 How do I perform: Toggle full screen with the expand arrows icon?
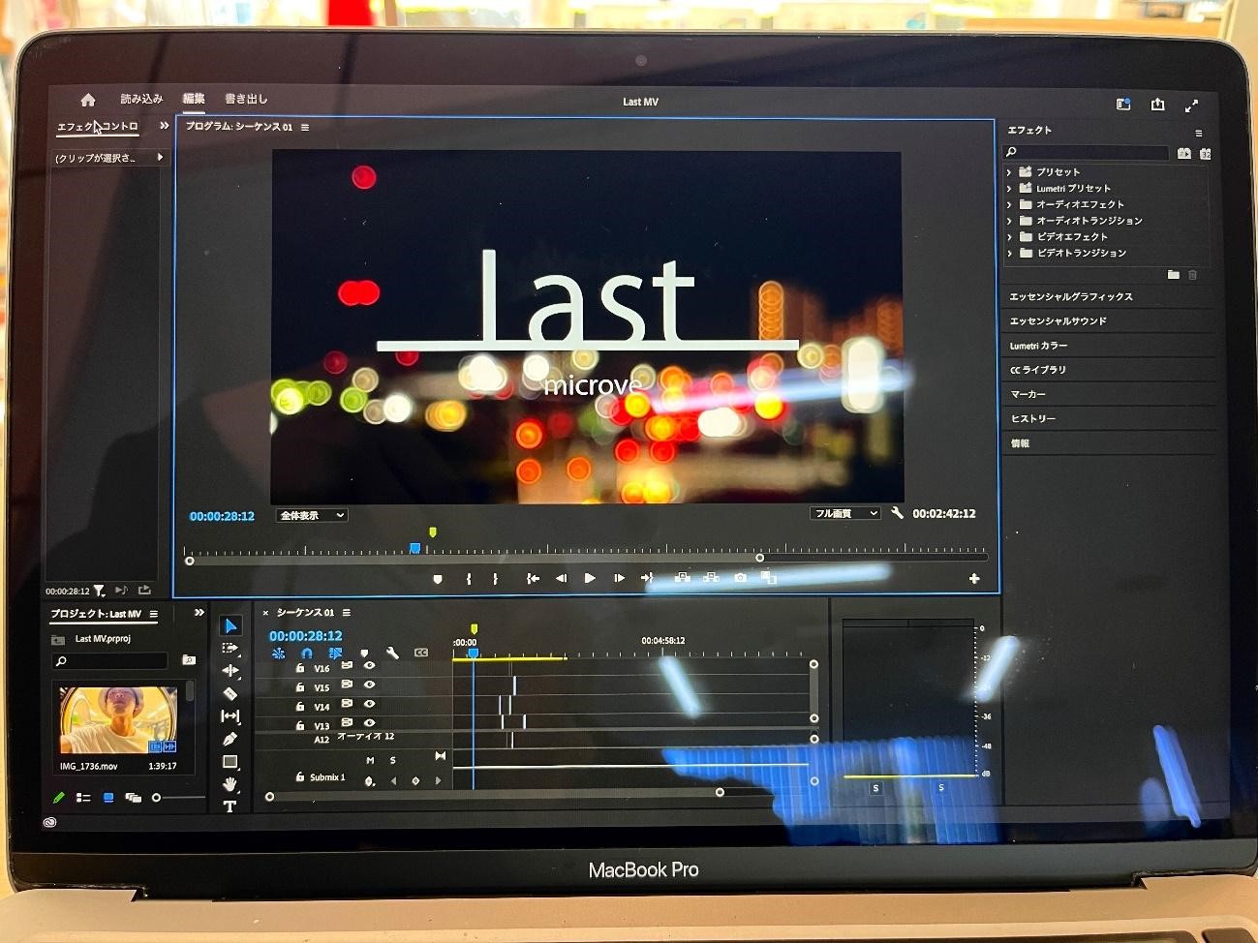point(1192,106)
